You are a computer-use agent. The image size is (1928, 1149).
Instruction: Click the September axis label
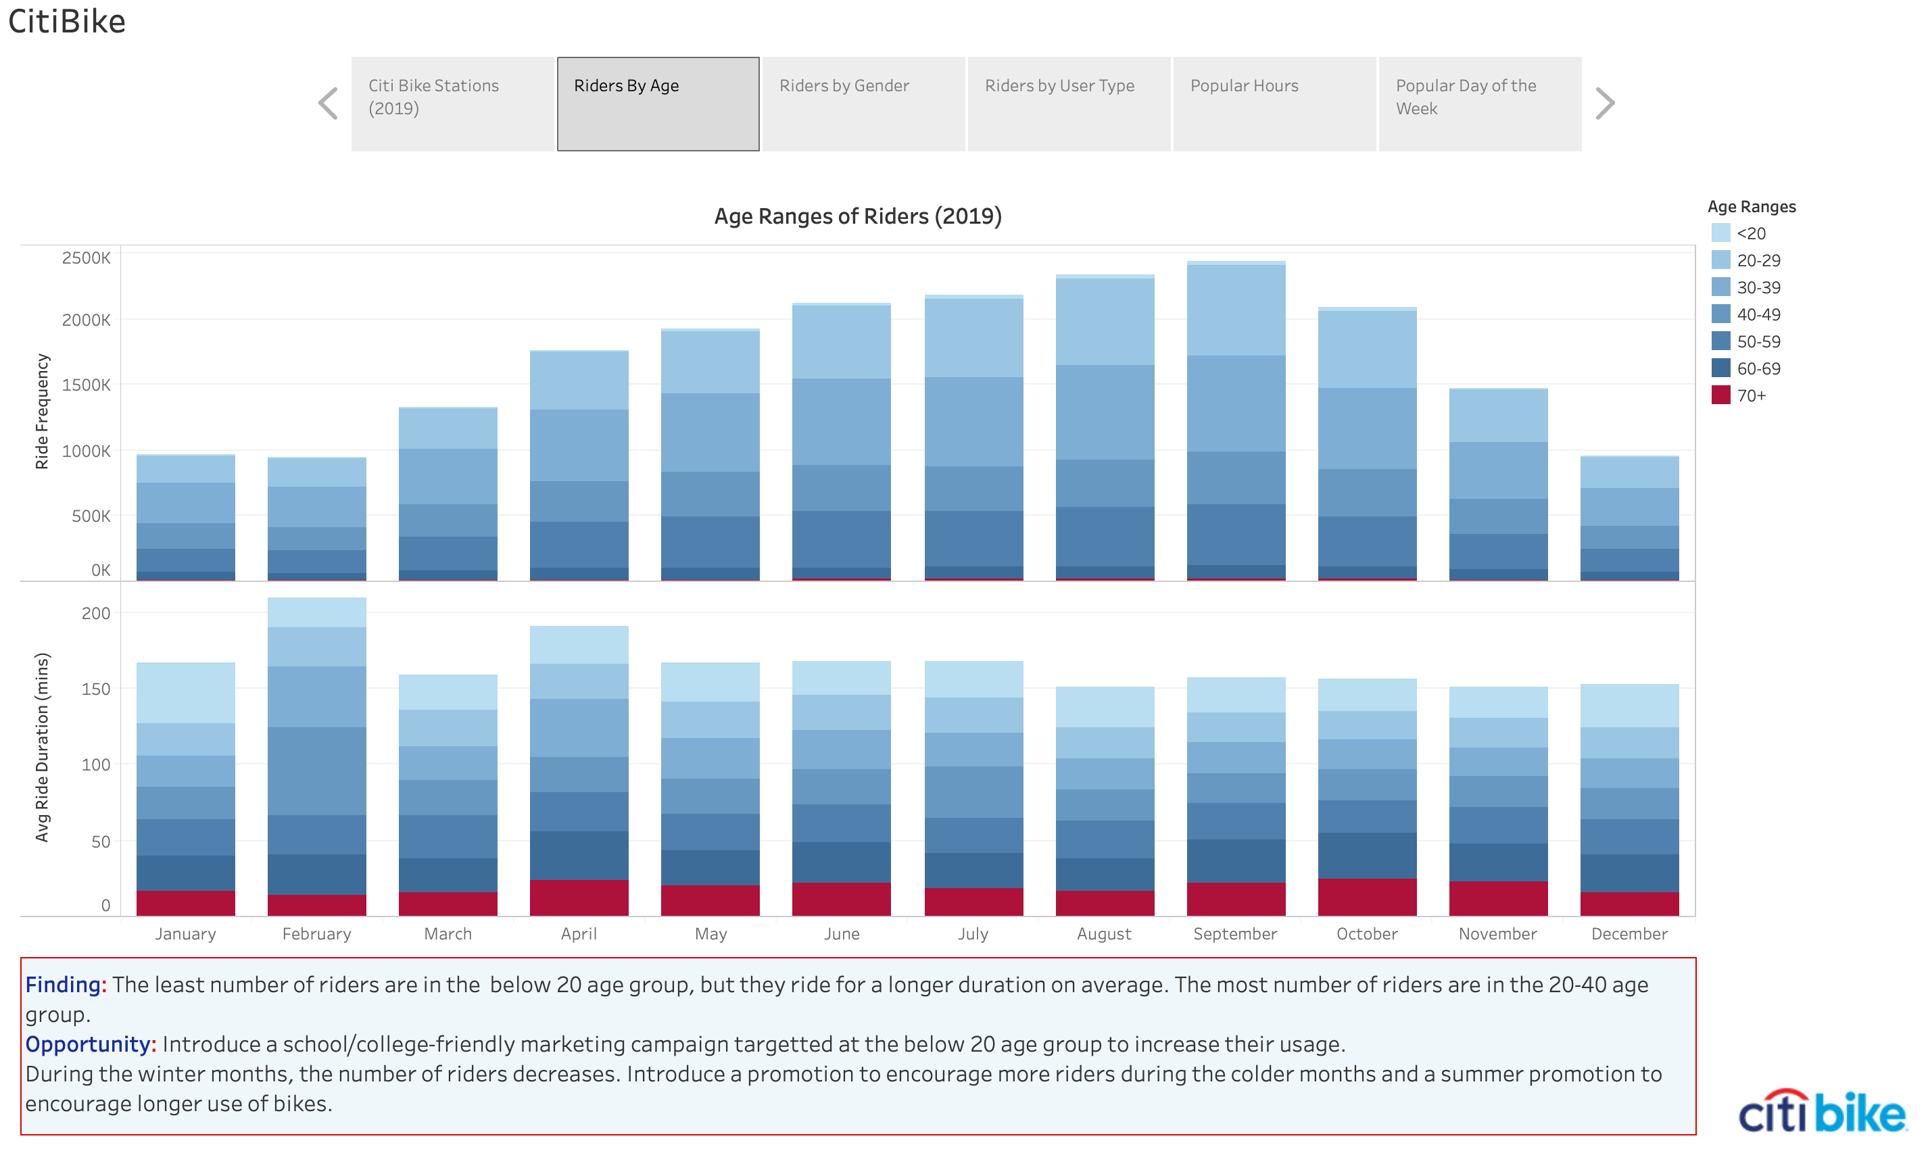pyautogui.click(x=1236, y=934)
